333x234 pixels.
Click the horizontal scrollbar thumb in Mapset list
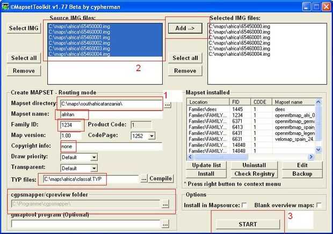(x=221, y=157)
